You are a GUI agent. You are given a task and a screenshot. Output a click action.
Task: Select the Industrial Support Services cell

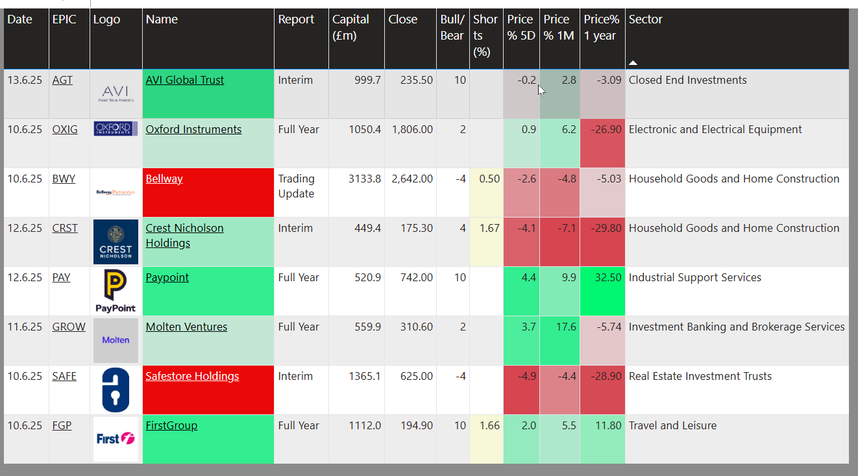point(737,291)
